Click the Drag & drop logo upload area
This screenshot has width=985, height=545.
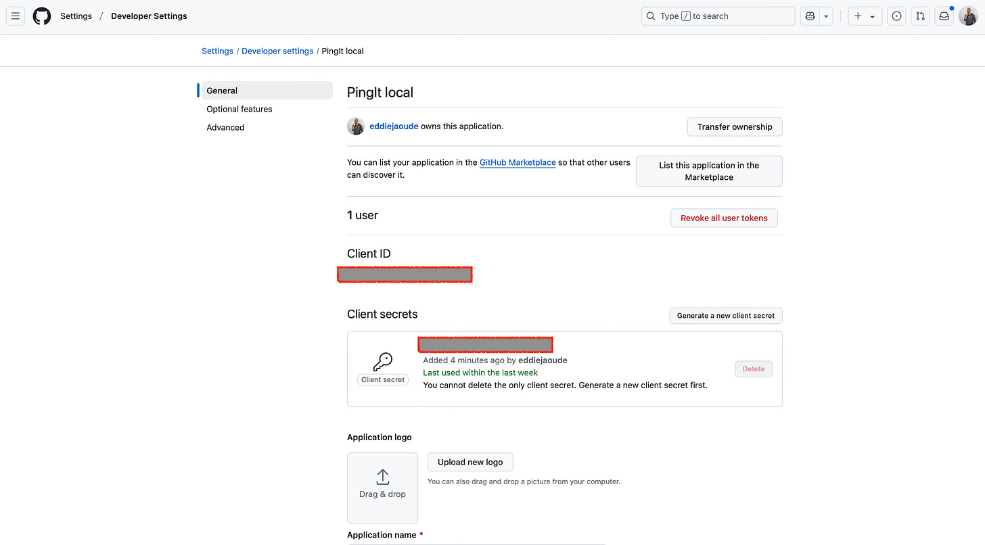tap(382, 488)
